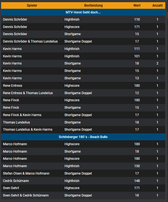
Task: Click Kevin Harms' Shortgame value 13
Action: point(137,78)
